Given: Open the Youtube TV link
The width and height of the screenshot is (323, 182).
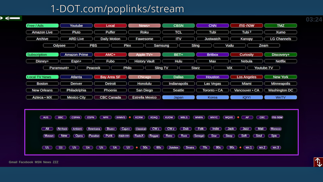Looking at the screenshot, I should [x=263, y=68].
